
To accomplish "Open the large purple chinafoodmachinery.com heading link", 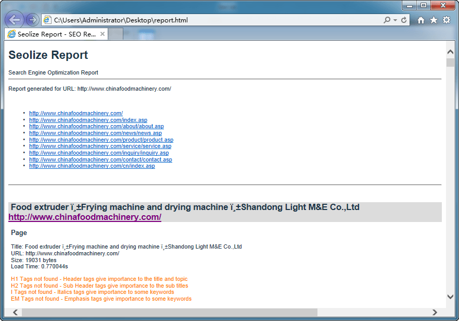I will pos(85,217).
